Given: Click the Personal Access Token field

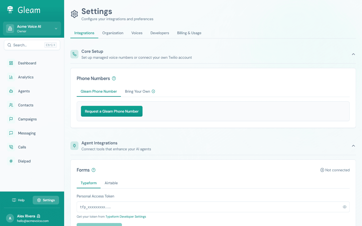Looking at the screenshot, I should tap(213, 207).
